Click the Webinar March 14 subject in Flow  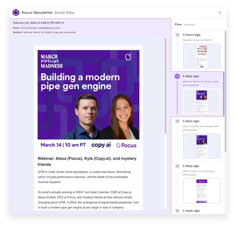(201, 83)
